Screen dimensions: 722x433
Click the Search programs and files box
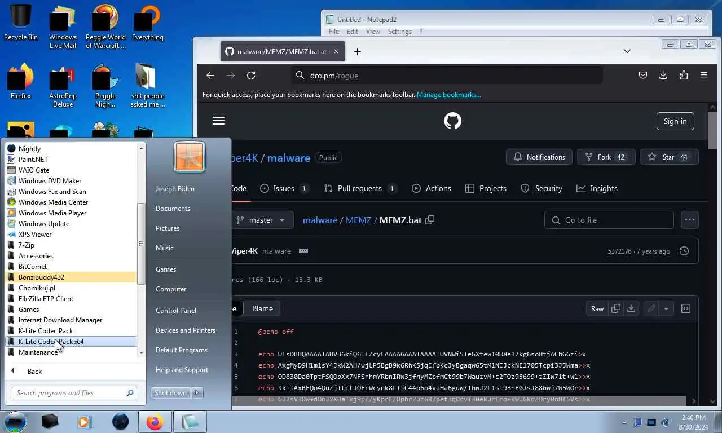pyautogui.click(x=74, y=393)
